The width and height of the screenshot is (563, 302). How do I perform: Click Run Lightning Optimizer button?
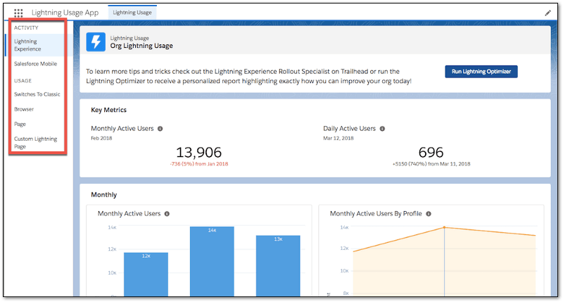pos(481,72)
